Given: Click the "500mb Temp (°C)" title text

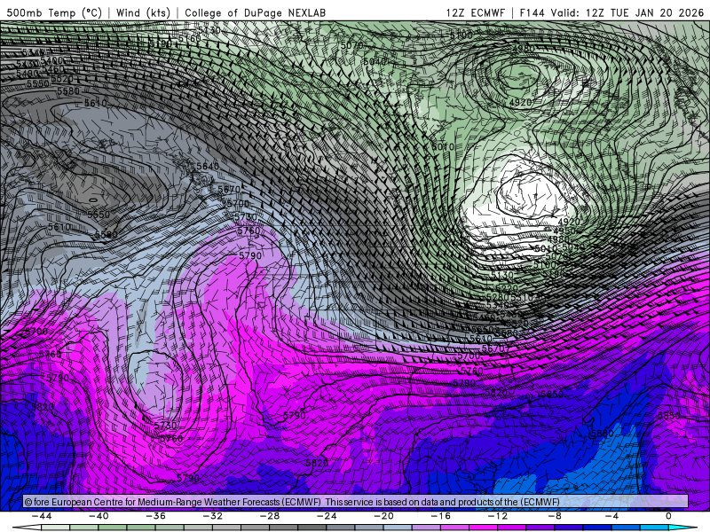Looking at the screenshot, I should point(54,12).
